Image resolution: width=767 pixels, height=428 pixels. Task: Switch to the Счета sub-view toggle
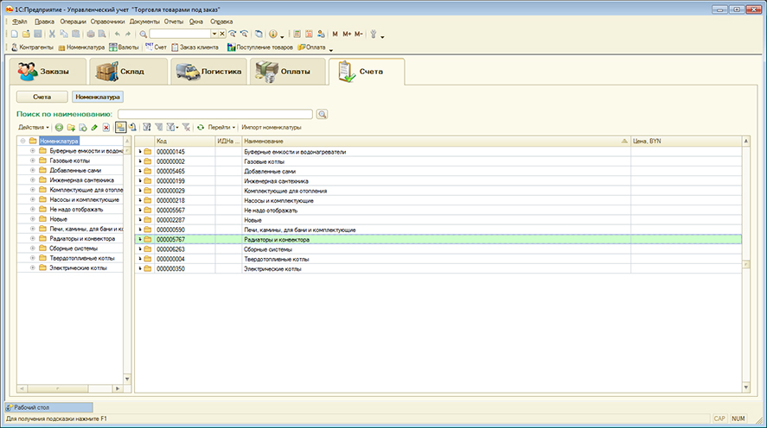pos(42,98)
